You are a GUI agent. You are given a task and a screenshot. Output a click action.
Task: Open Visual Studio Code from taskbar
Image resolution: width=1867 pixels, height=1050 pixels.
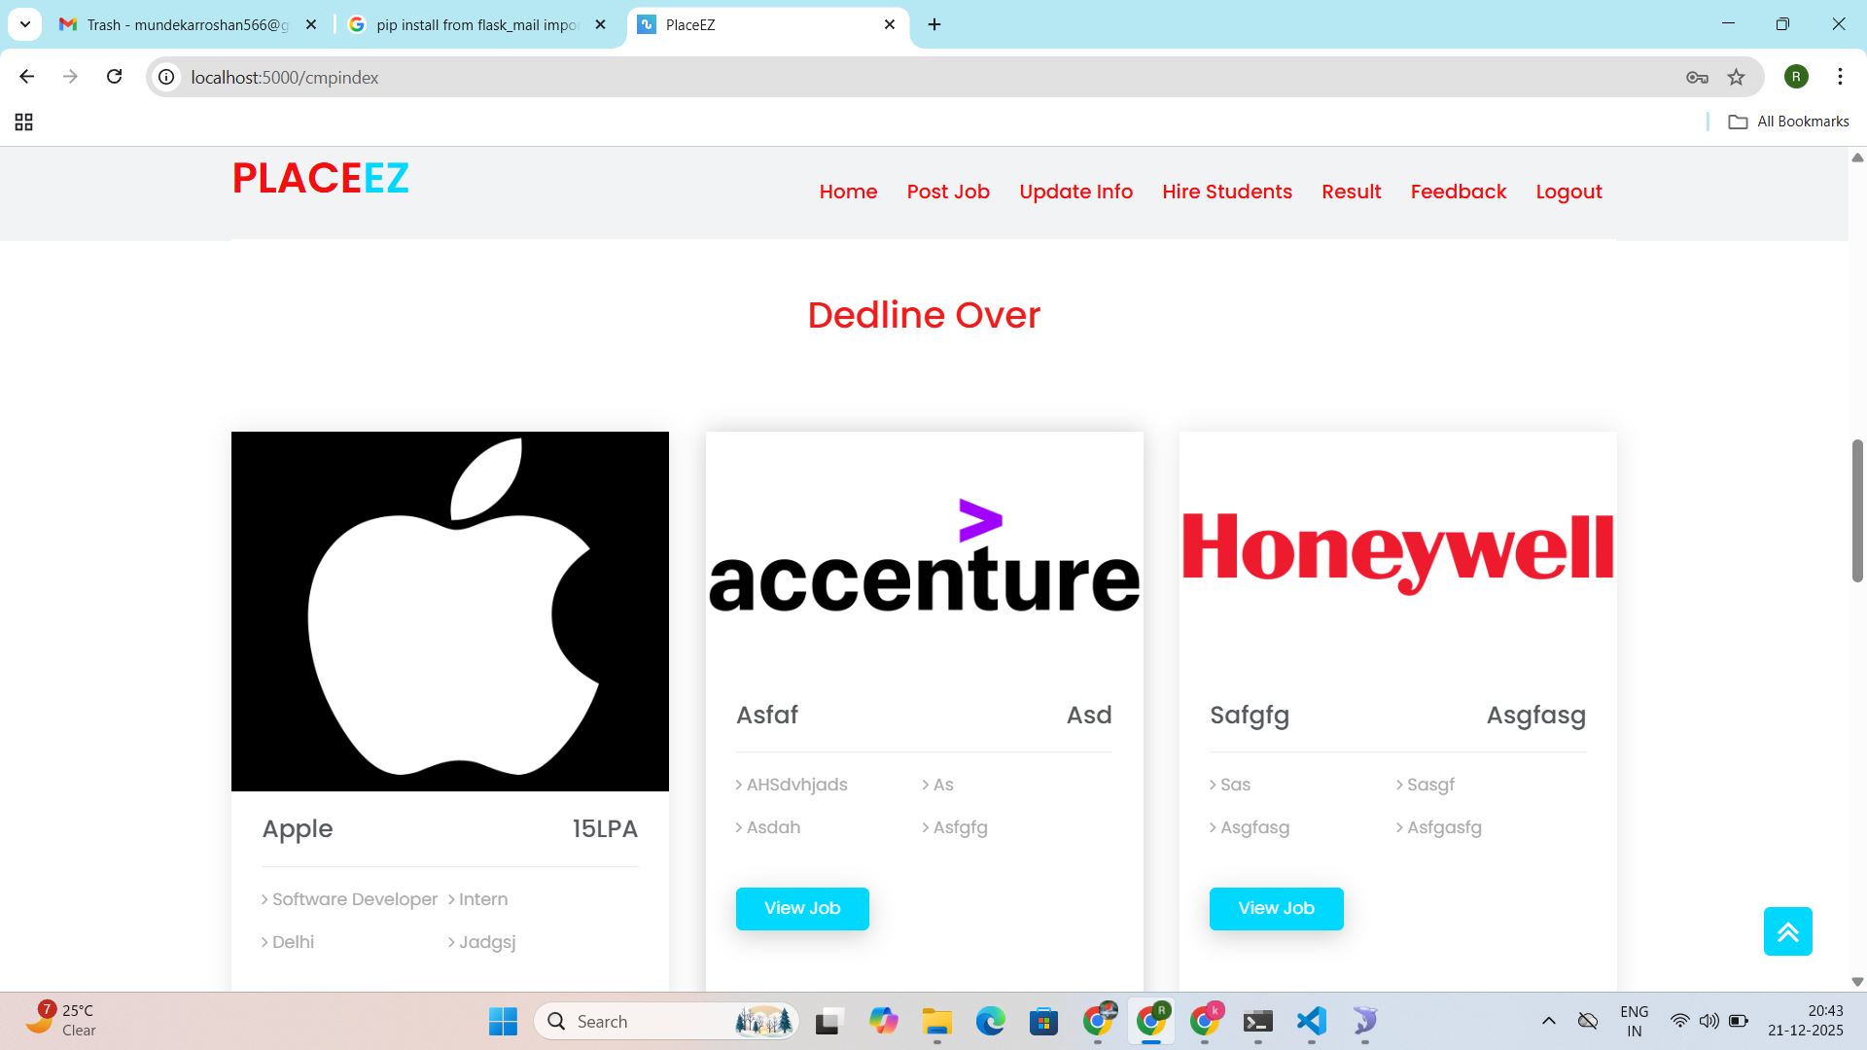click(x=1311, y=1021)
